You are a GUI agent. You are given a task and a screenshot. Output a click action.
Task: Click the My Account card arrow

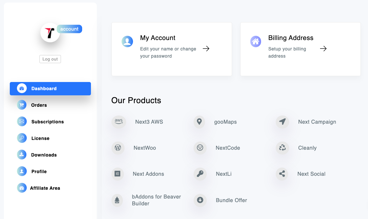206,49
